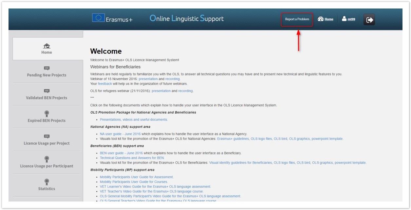
Task: Click the Webinars for Beneficiaries subheading
Action: (x=115, y=67)
